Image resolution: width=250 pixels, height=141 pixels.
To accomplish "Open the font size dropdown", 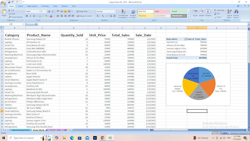I will click(46, 11).
